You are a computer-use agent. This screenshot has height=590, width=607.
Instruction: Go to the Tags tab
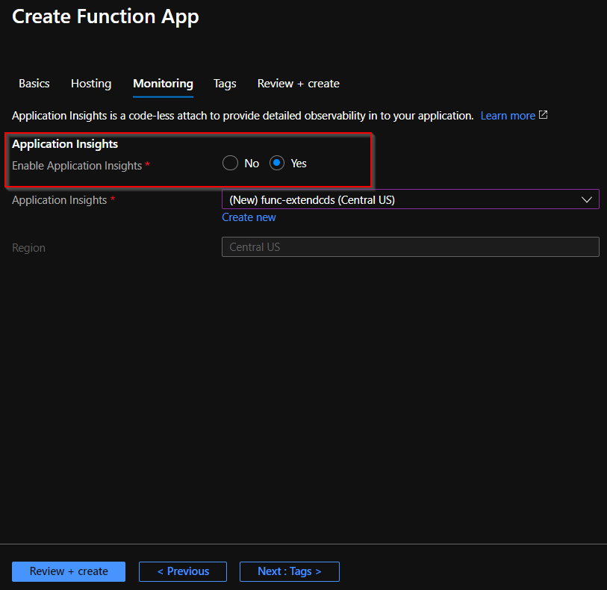(225, 84)
